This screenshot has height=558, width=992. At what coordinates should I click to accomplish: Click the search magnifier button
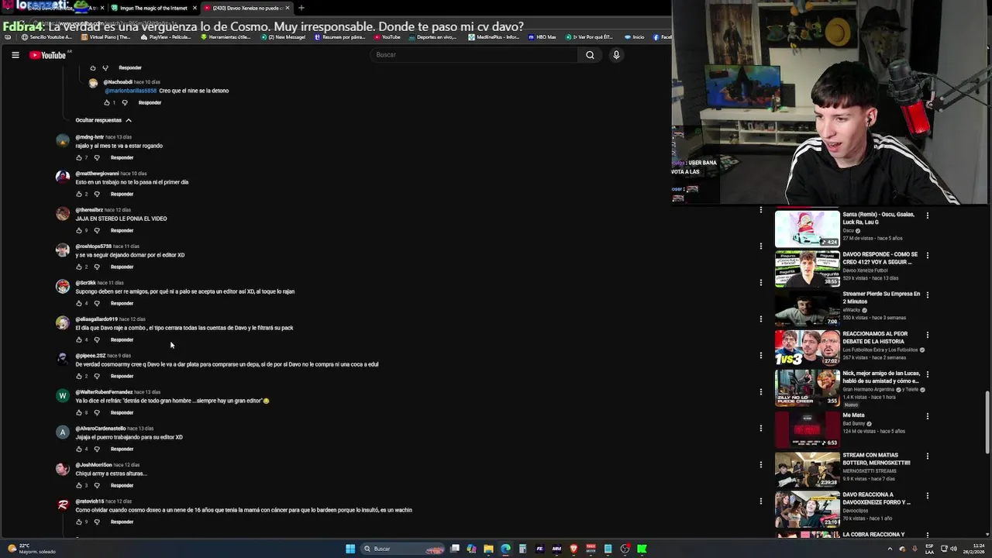(590, 55)
